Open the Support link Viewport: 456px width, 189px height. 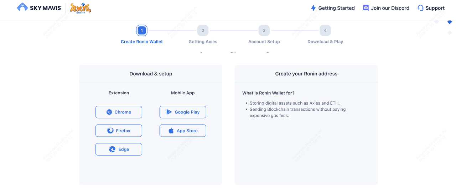435,8
